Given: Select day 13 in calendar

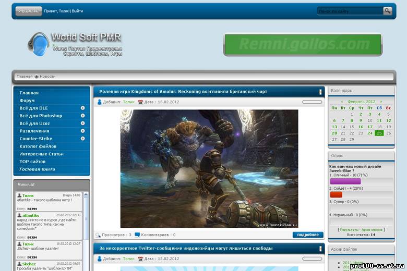Looking at the screenshot, I should tap(334, 127).
